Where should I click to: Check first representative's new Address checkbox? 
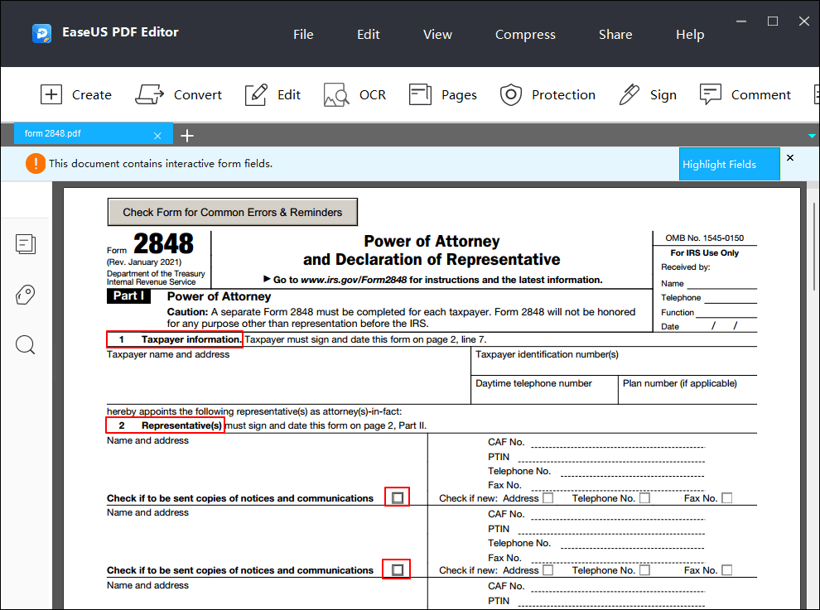click(547, 498)
